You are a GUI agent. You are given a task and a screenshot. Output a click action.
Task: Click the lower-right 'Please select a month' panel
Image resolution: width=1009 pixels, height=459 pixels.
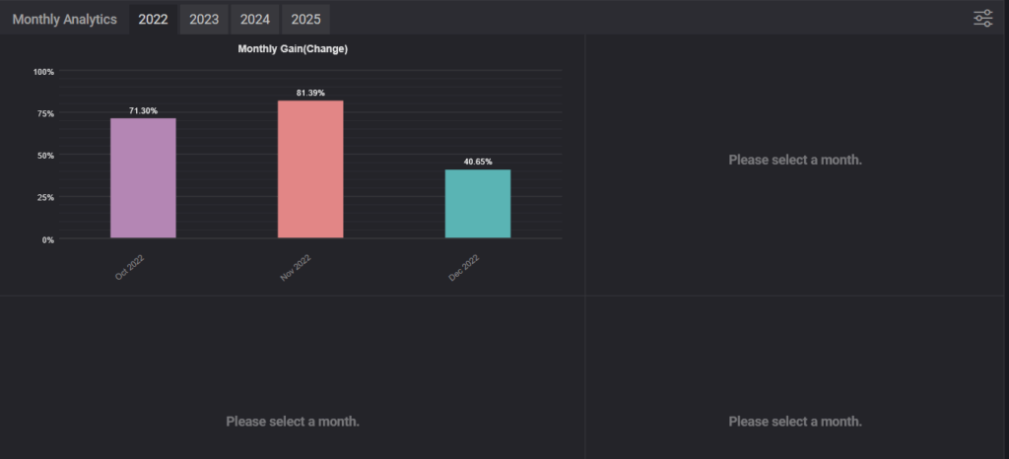pyautogui.click(x=795, y=422)
